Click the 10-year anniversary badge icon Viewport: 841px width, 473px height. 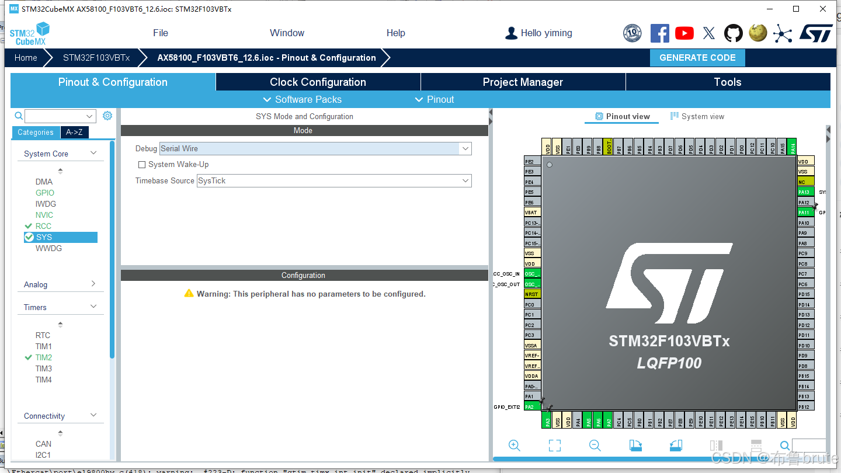coord(633,33)
